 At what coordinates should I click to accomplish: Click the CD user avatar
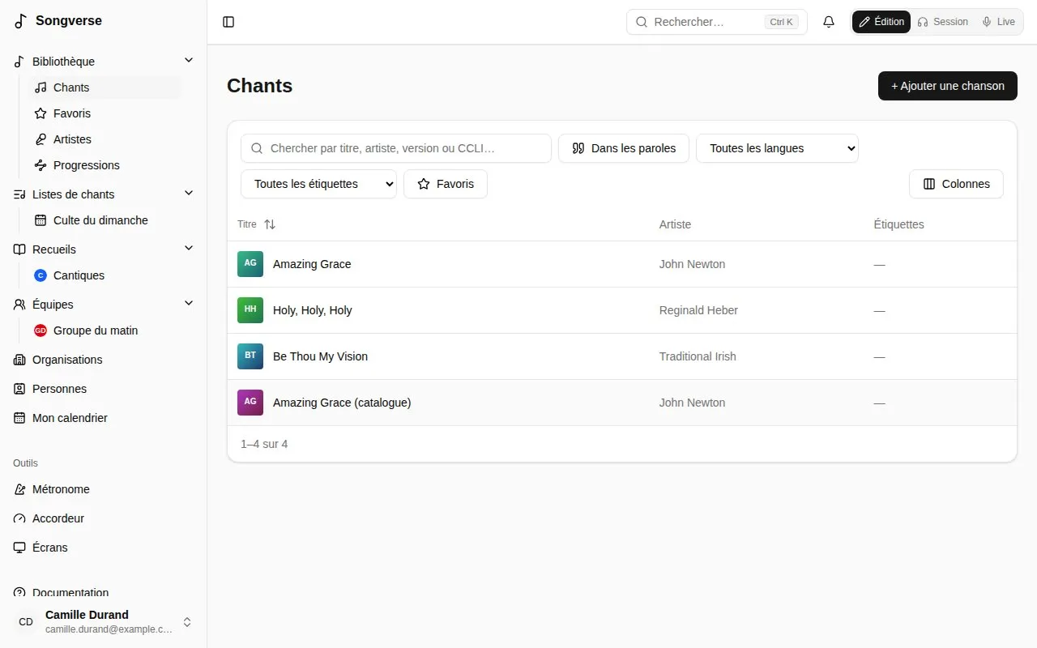click(x=26, y=622)
